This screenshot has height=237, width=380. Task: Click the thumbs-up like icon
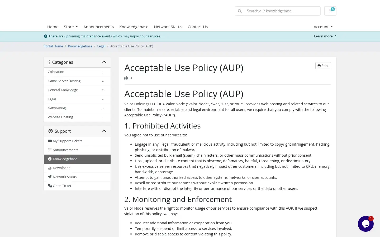point(126,78)
